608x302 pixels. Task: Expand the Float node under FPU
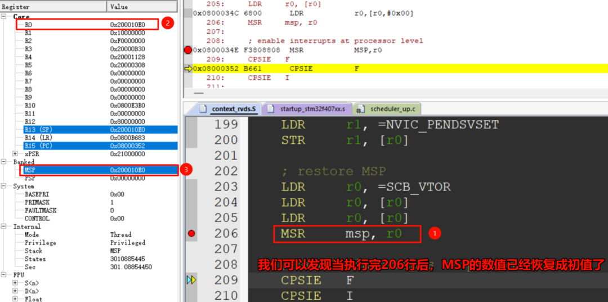[x=15, y=299]
